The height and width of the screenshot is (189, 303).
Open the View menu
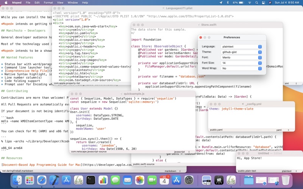60,3
